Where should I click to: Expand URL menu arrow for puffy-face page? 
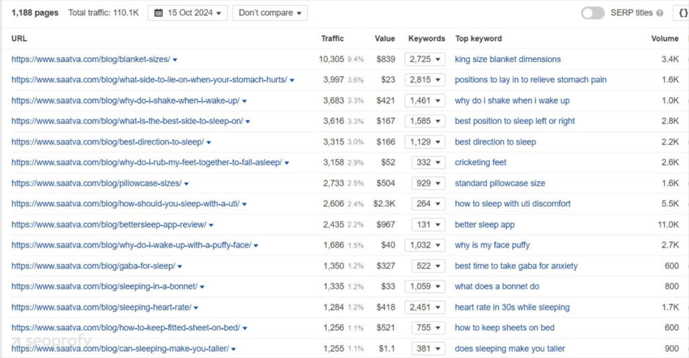[x=256, y=246]
